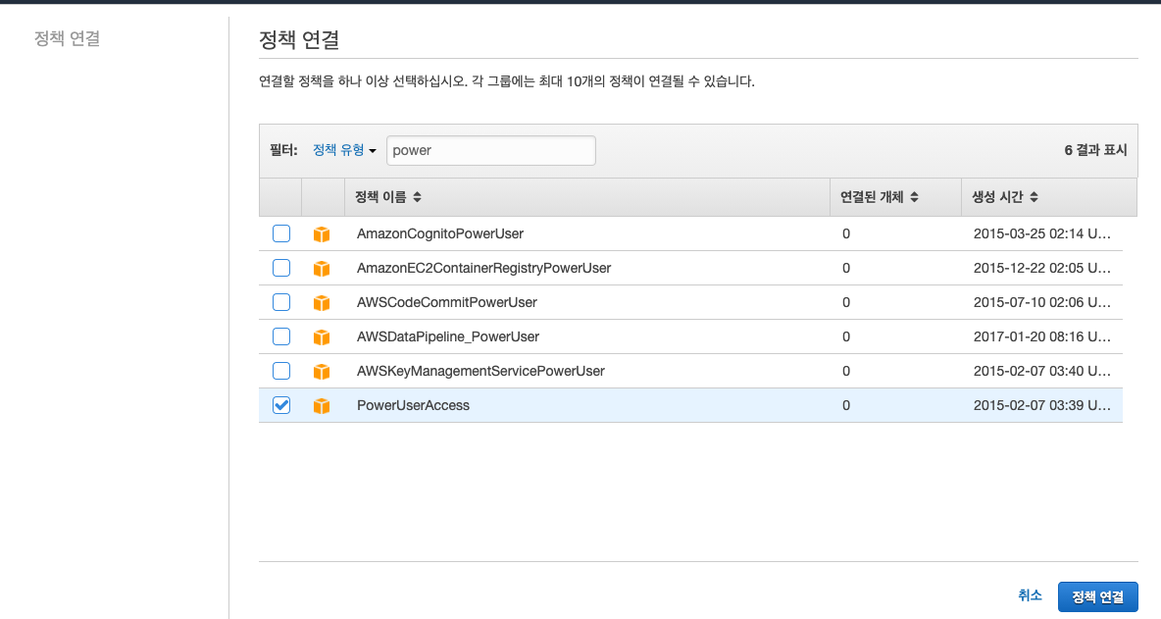This screenshot has width=1161, height=619.
Task: Check the AWSDataPipeline_PowerUser checkbox
Action: pyautogui.click(x=281, y=336)
